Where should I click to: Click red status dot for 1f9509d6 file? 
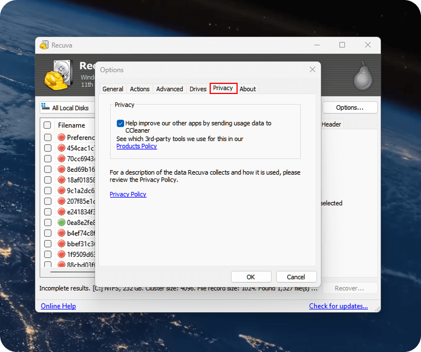point(62,254)
